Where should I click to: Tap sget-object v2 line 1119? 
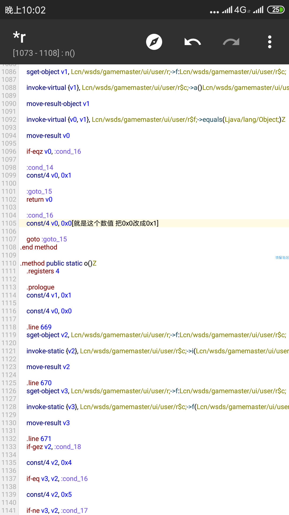[x=156, y=335]
